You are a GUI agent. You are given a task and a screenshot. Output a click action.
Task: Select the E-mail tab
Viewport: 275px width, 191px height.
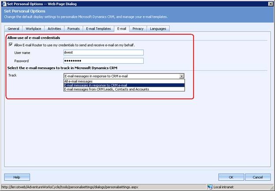point(122,29)
